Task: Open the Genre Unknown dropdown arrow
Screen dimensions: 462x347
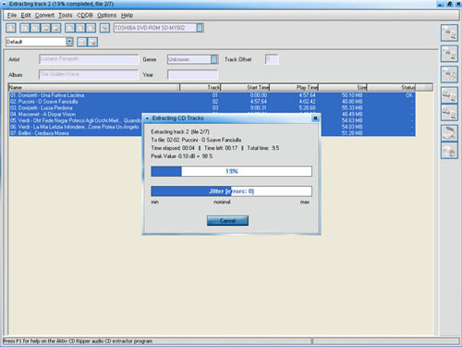Action: 214,59
